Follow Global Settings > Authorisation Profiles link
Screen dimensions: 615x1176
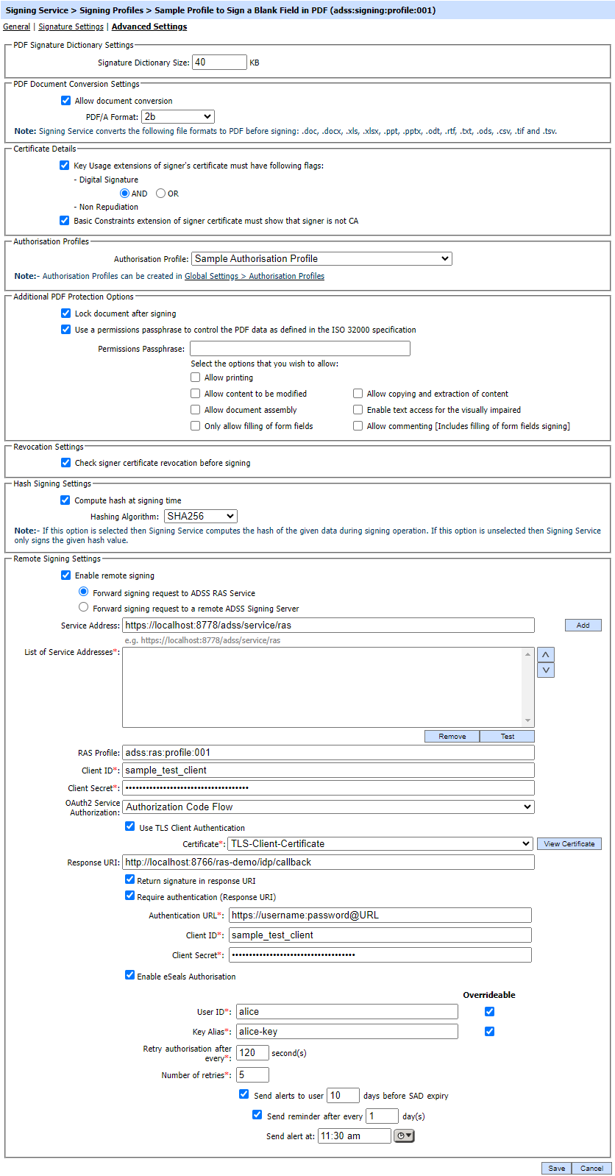(x=255, y=276)
